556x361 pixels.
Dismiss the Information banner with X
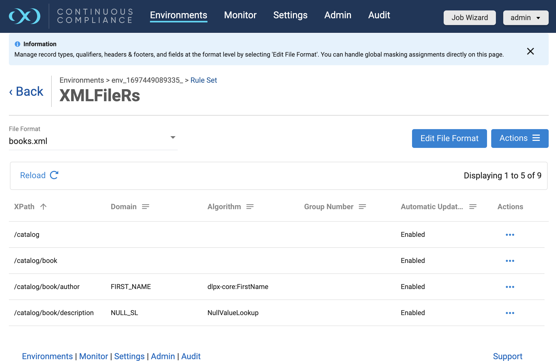(x=530, y=51)
